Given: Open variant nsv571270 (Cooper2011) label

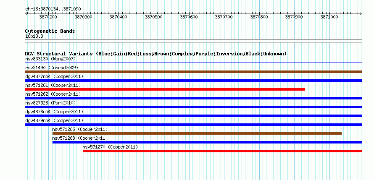Looking at the screenshot, I should (110, 147).
